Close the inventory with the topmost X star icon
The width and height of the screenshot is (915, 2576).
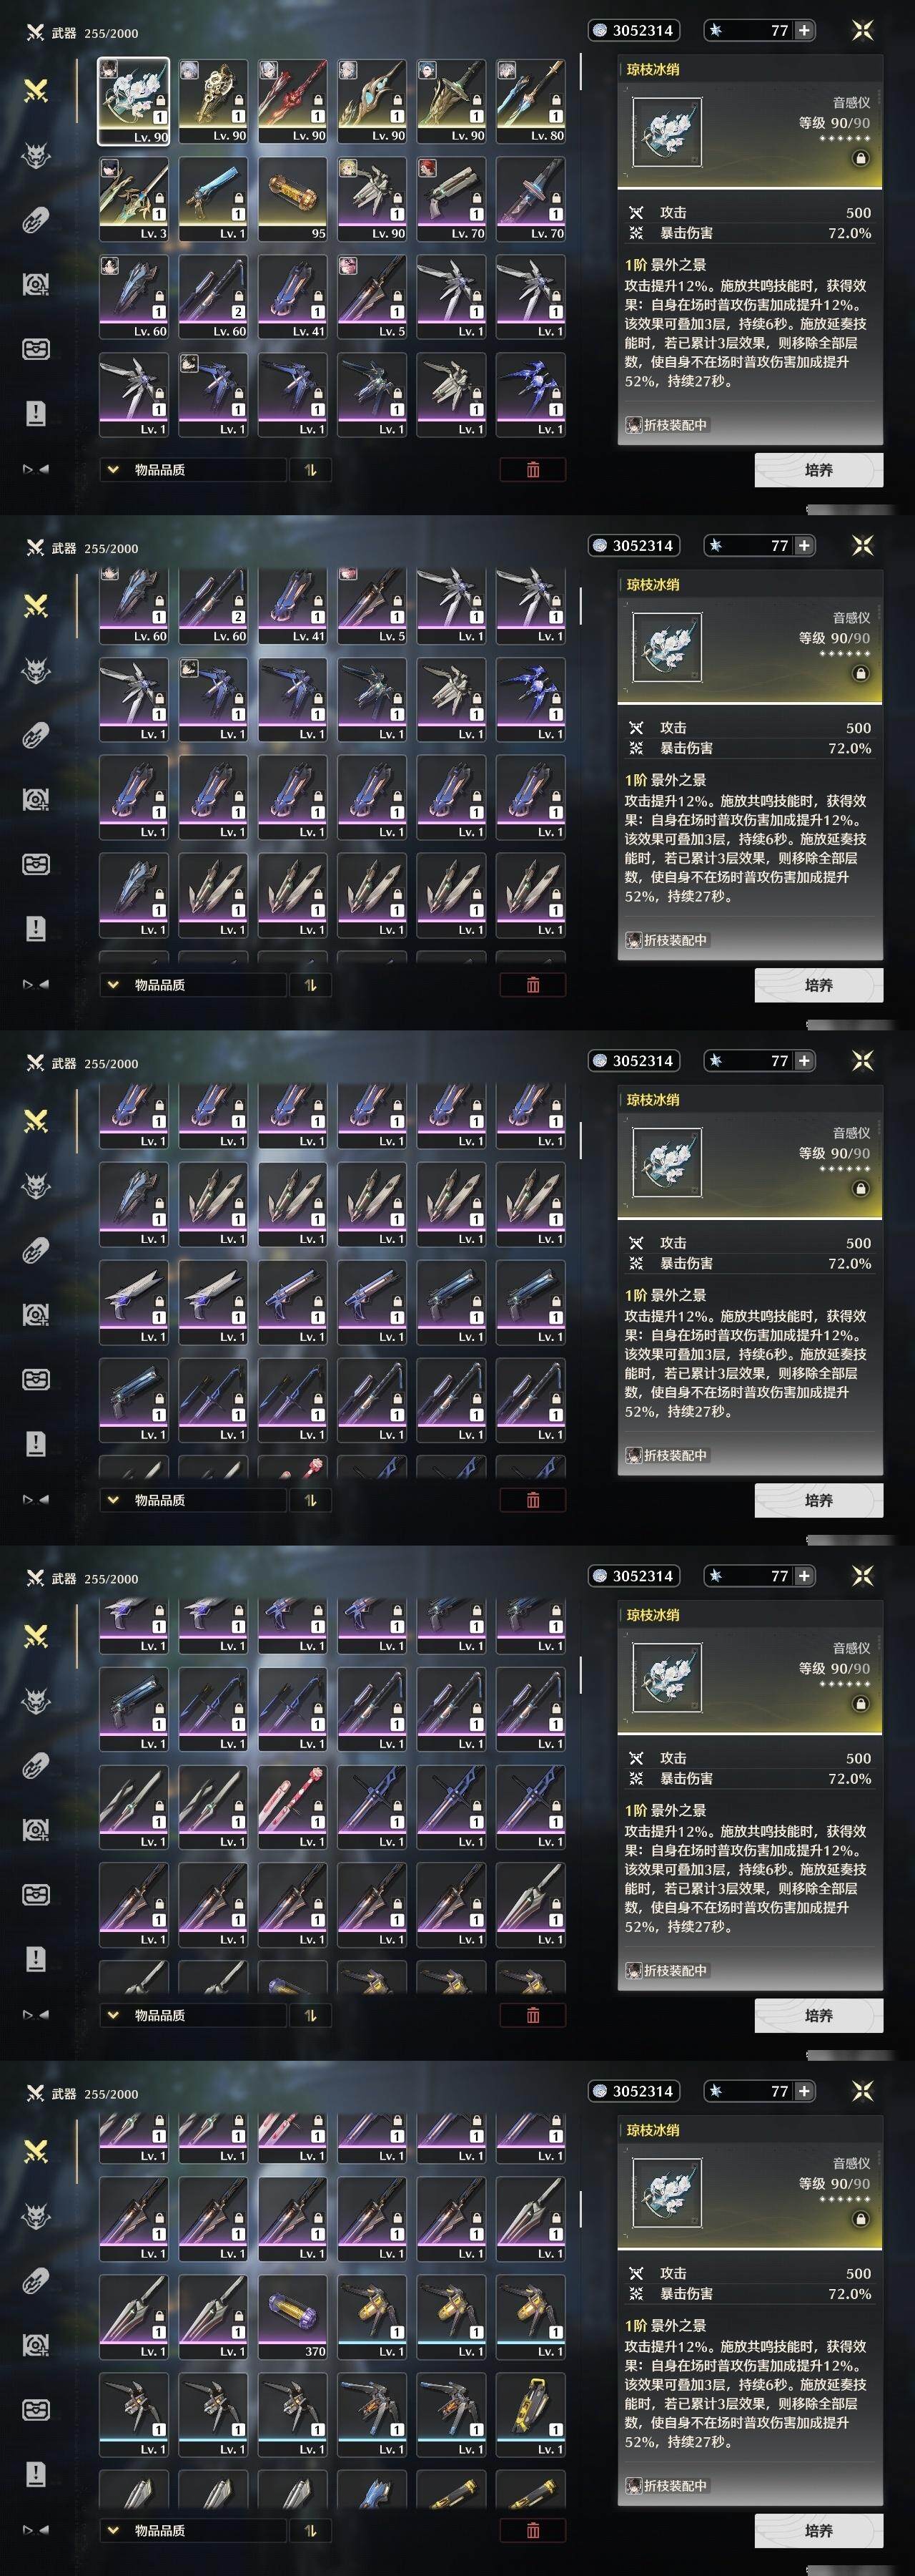coord(862,30)
